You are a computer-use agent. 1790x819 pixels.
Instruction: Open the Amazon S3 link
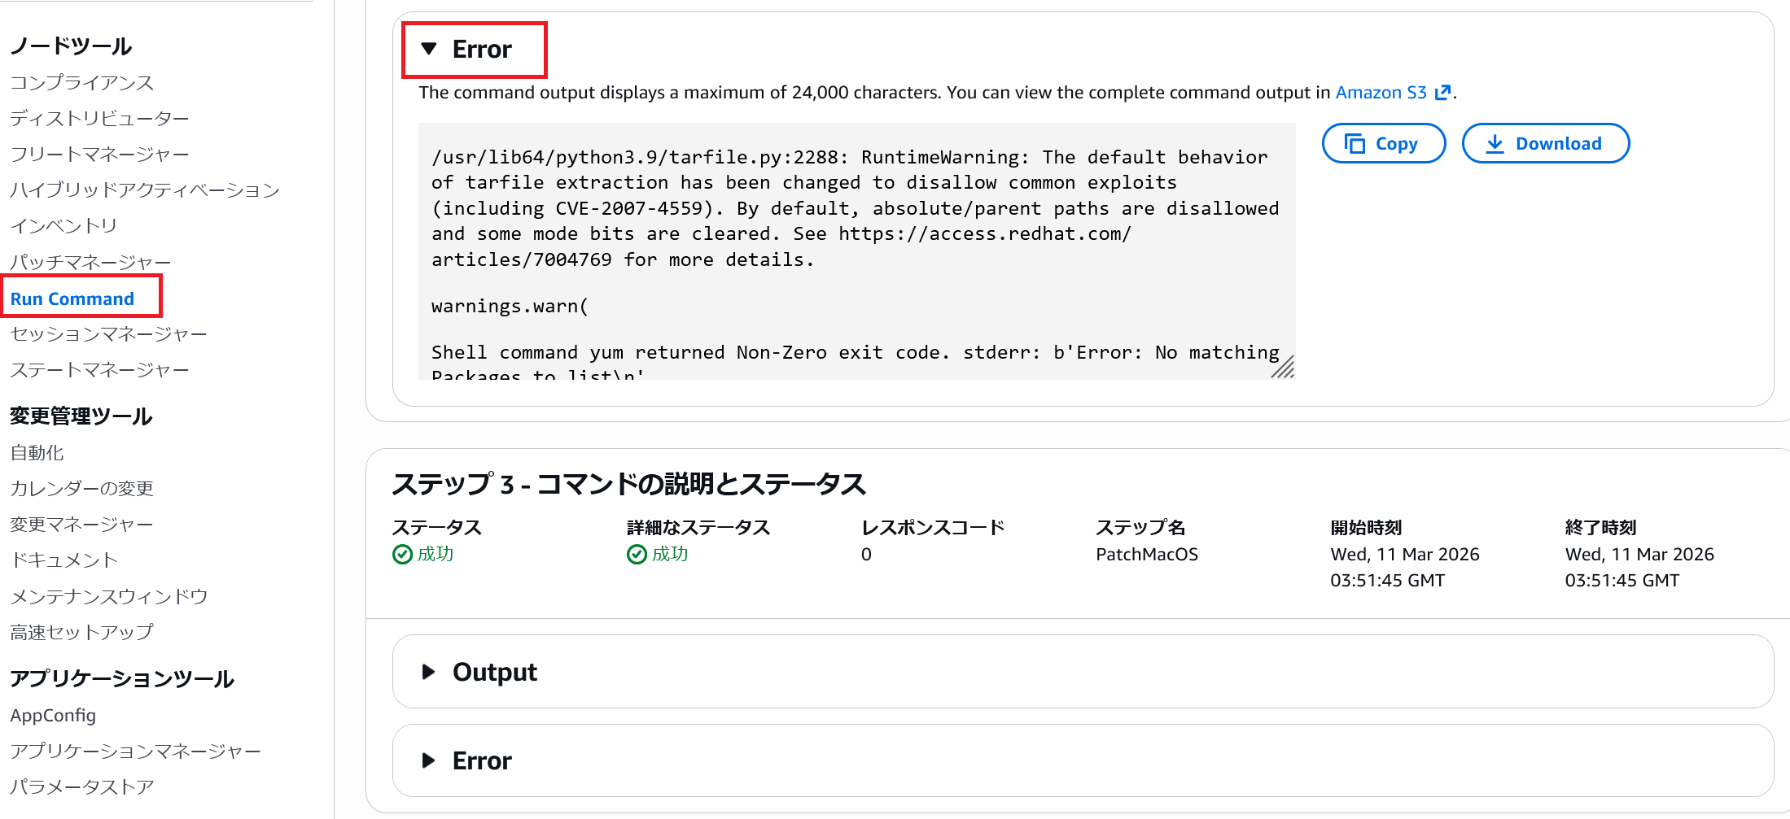(1381, 93)
